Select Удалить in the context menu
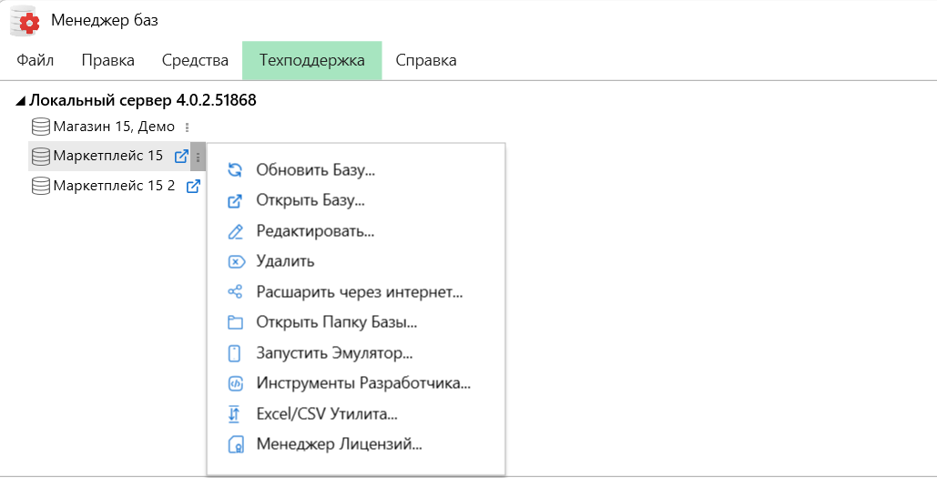This screenshot has height=478, width=937. point(356,261)
